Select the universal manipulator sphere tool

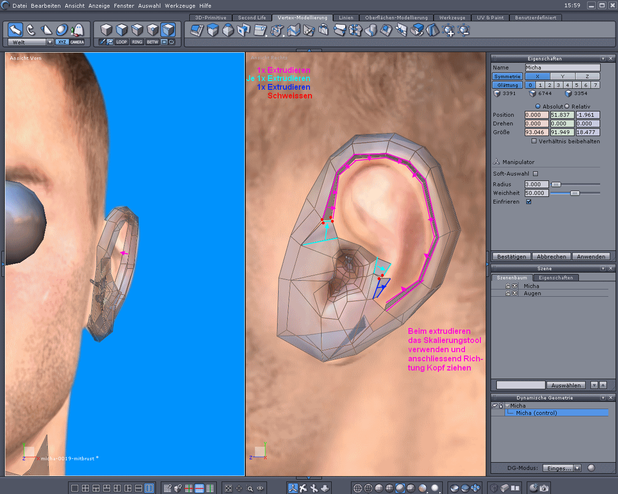[62, 30]
